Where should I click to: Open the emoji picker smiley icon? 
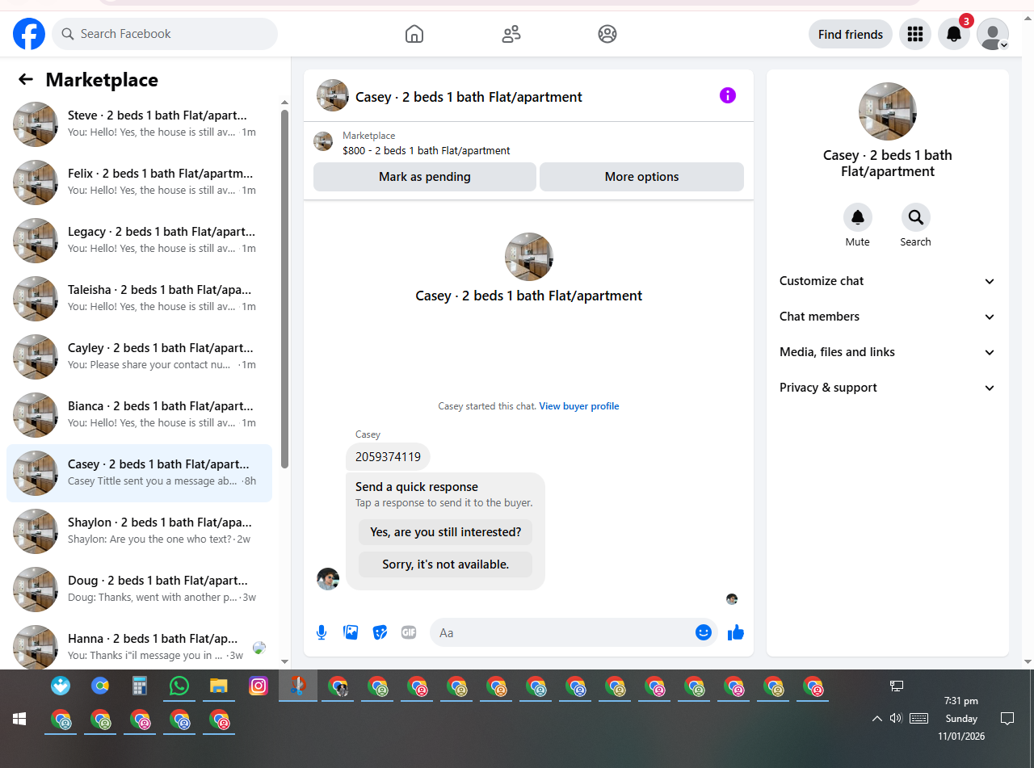704,632
